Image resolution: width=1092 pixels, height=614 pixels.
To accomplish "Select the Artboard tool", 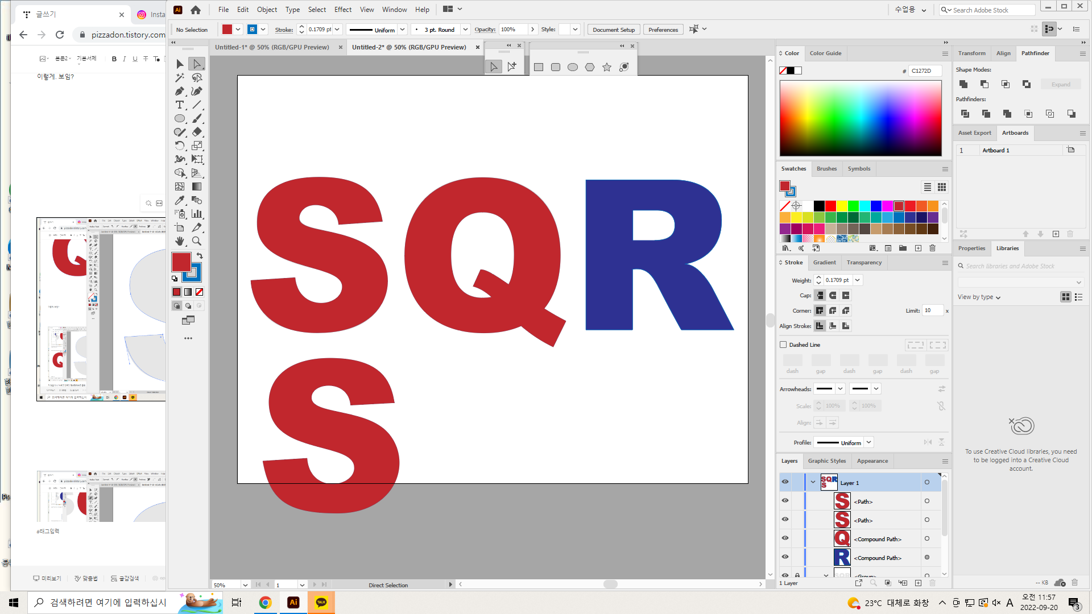I will tap(180, 227).
